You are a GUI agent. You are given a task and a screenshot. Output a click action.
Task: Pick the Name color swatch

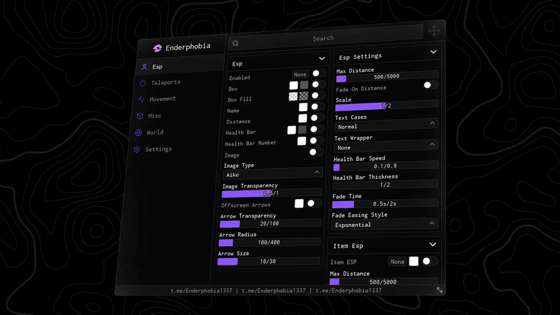[x=303, y=107]
